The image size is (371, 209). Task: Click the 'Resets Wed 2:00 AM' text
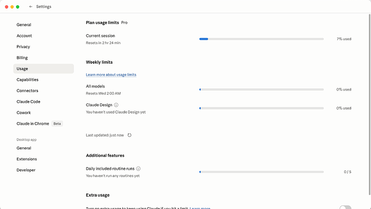click(x=103, y=93)
